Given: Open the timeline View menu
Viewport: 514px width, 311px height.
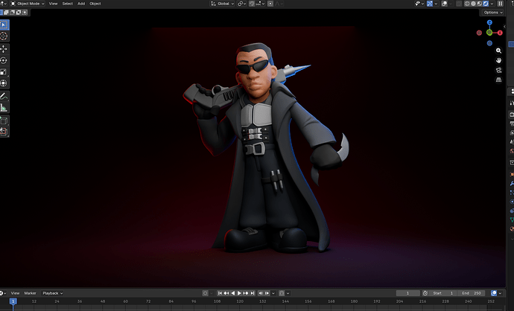Looking at the screenshot, I should pyautogui.click(x=15, y=293).
